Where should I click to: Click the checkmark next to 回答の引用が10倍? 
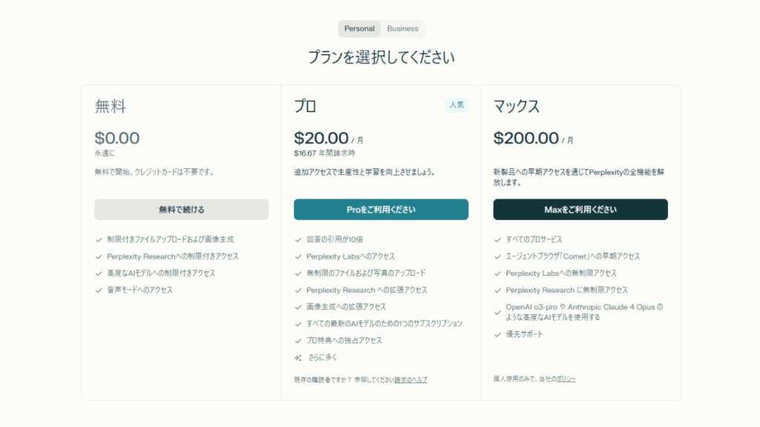tap(298, 239)
